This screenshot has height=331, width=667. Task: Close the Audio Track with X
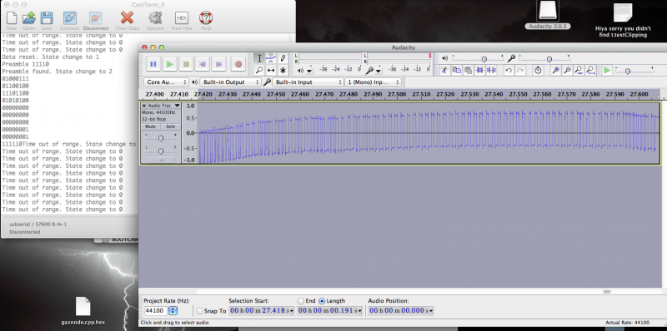143,106
